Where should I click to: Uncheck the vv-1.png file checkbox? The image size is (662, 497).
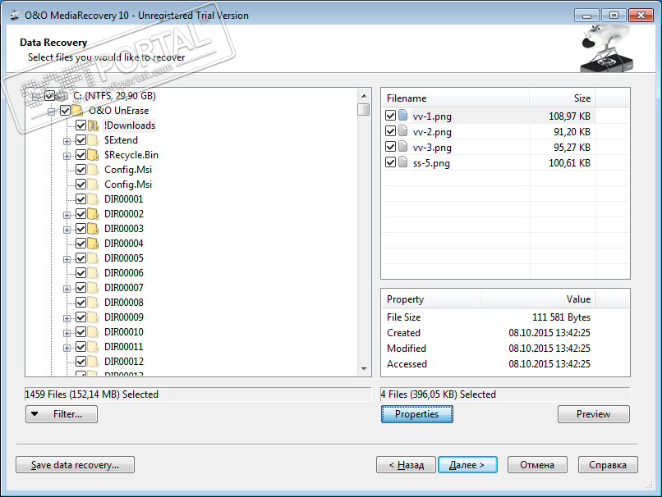pos(390,116)
